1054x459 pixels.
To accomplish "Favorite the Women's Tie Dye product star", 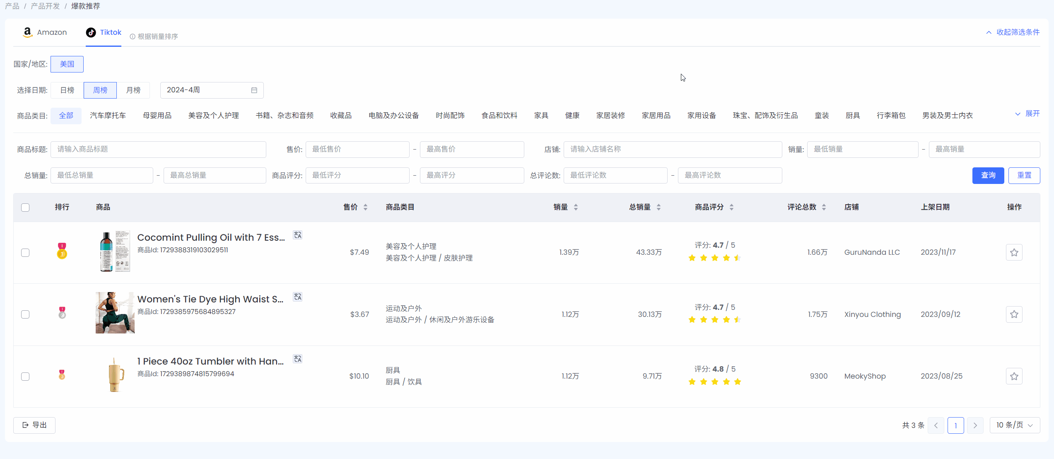I will (1014, 314).
